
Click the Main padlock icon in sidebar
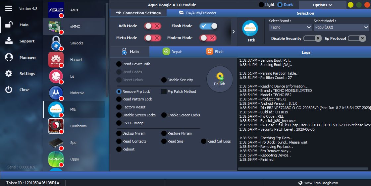click(x=9, y=25)
